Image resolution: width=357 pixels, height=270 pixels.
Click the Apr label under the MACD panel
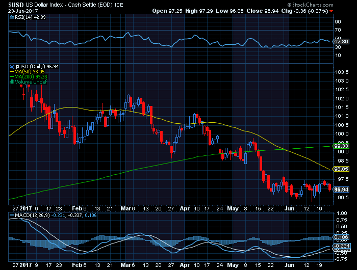click(185, 265)
